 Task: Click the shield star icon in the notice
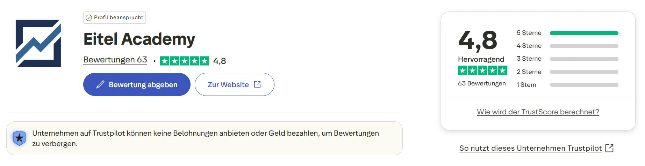pos(20,138)
